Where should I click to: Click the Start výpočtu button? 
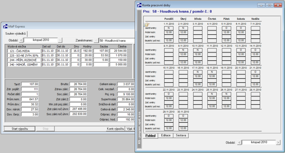tap(20, 129)
